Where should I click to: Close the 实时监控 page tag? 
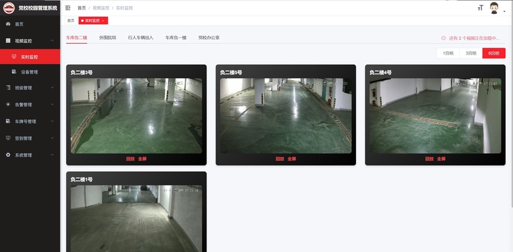pos(103,21)
